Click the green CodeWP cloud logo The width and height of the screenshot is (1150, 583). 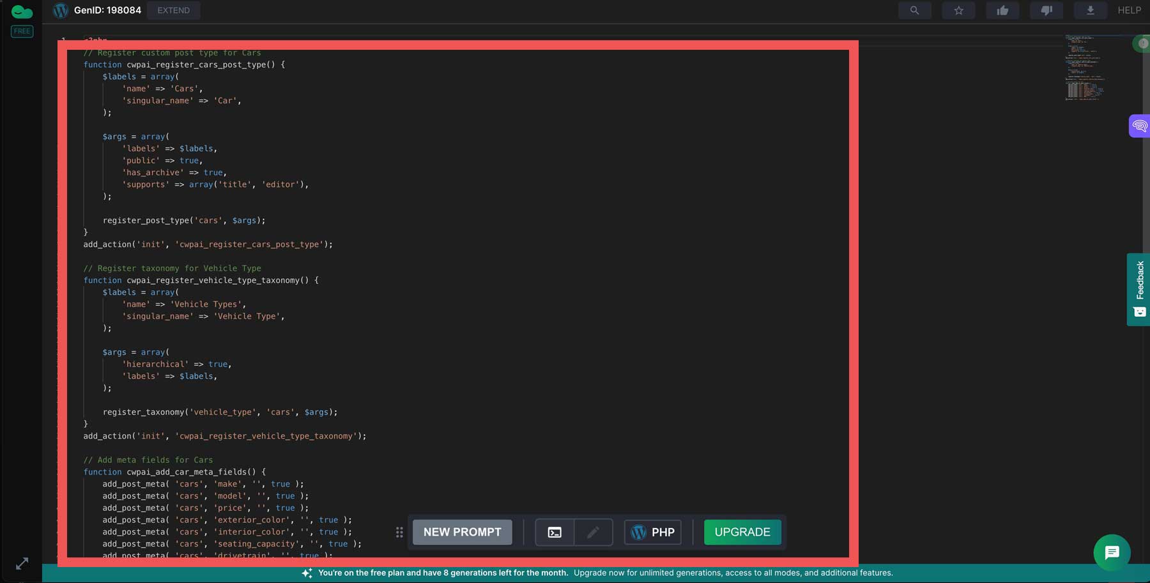point(22,11)
